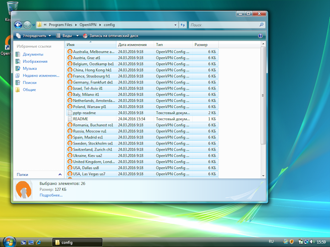Viewport: 330px width, 247px height.
Task: Click the Windows Start orb
Action: pos(10,242)
